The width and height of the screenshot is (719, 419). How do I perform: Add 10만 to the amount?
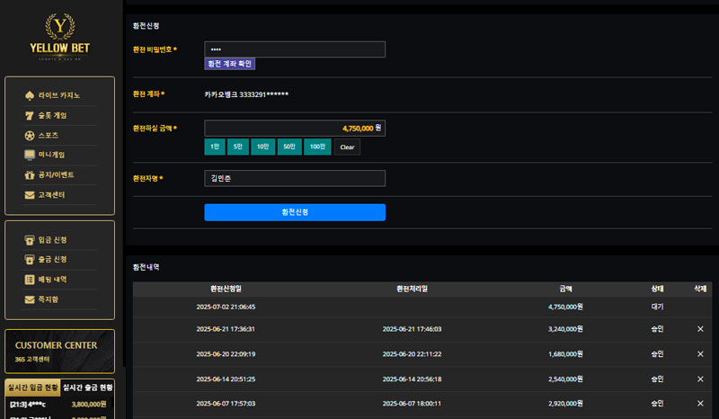pos(262,147)
